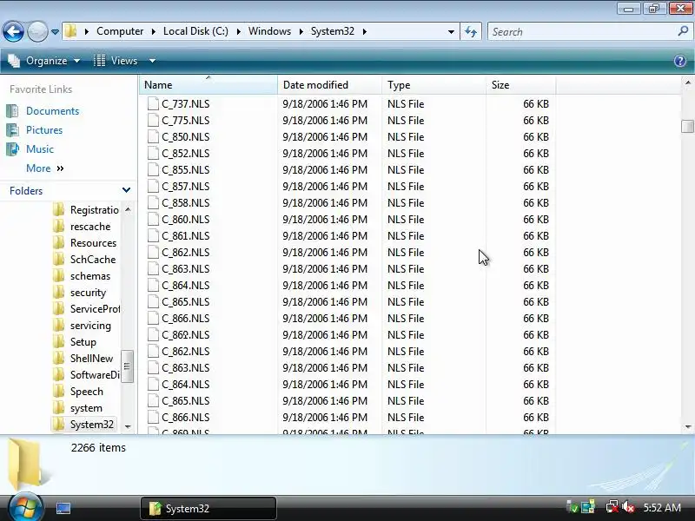695x521 pixels.
Task: Click the ShellNew folder icon
Action: tap(58, 359)
